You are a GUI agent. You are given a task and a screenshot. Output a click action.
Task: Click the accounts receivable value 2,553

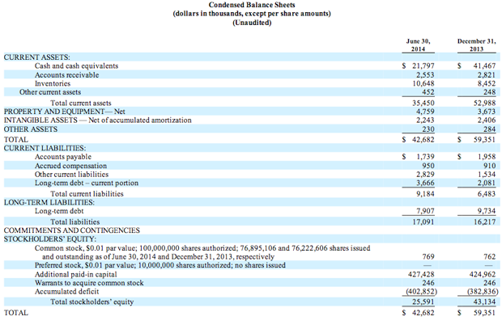pos(425,74)
